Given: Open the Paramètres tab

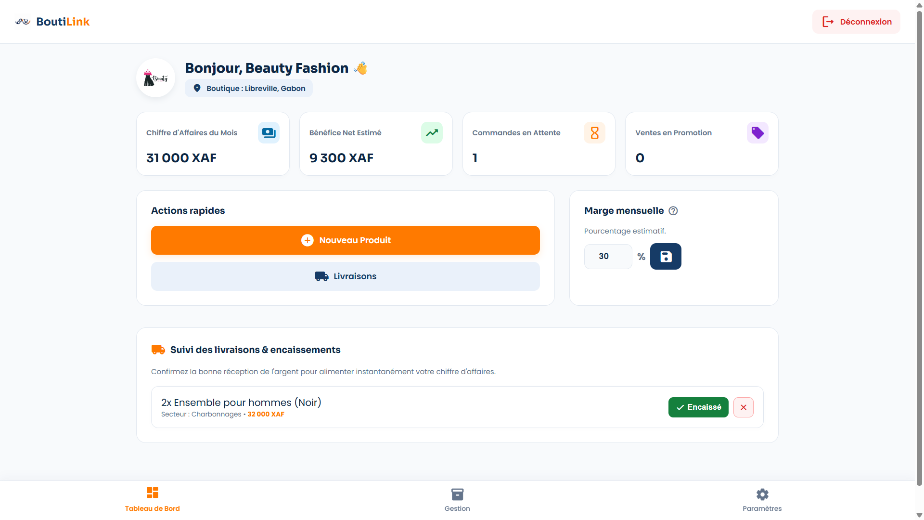Looking at the screenshot, I should click(x=762, y=499).
